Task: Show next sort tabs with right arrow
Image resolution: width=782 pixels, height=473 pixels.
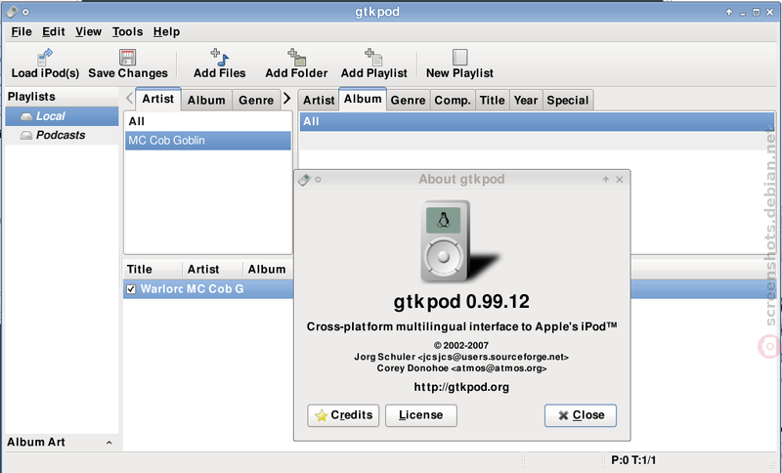Action: coord(286,98)
